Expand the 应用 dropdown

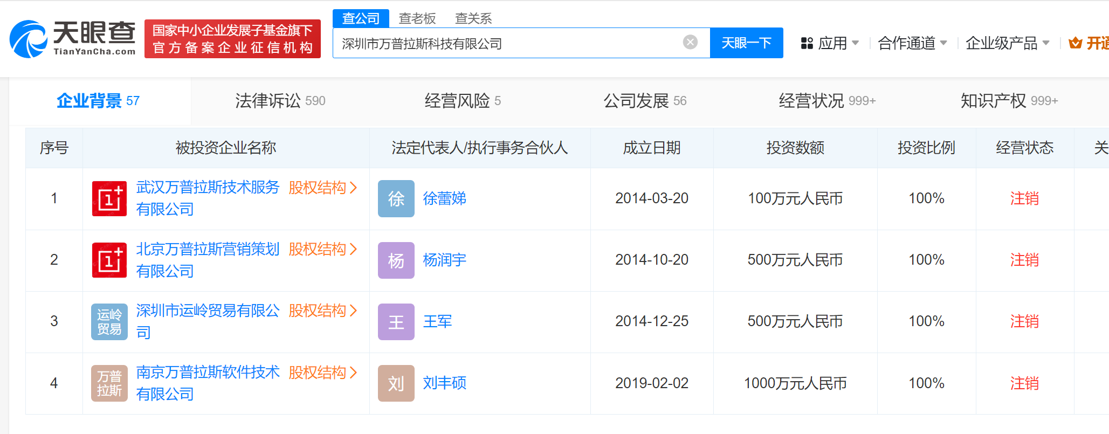coord(838,43)
